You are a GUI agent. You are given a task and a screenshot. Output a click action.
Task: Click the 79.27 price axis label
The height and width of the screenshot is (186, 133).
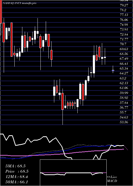pos(124,5)
